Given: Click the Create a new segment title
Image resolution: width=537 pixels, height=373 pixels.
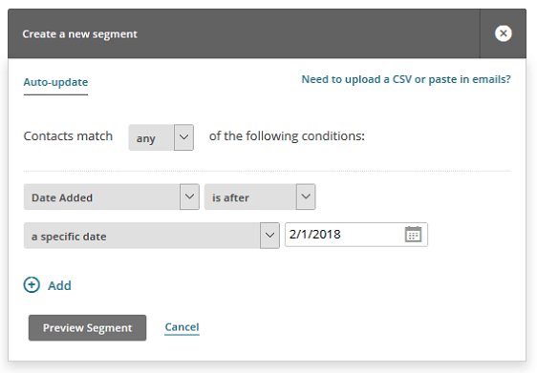Looking at the screenshot, I should tap(80, 34).
